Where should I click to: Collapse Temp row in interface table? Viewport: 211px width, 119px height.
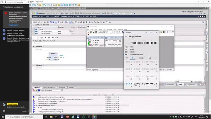38,29
